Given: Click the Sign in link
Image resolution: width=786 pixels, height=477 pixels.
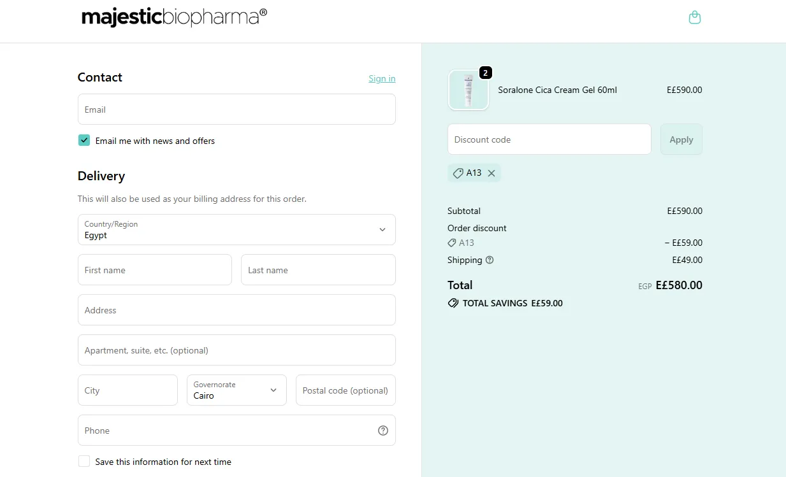Looking at the screenshot, I should pos(382,78).
